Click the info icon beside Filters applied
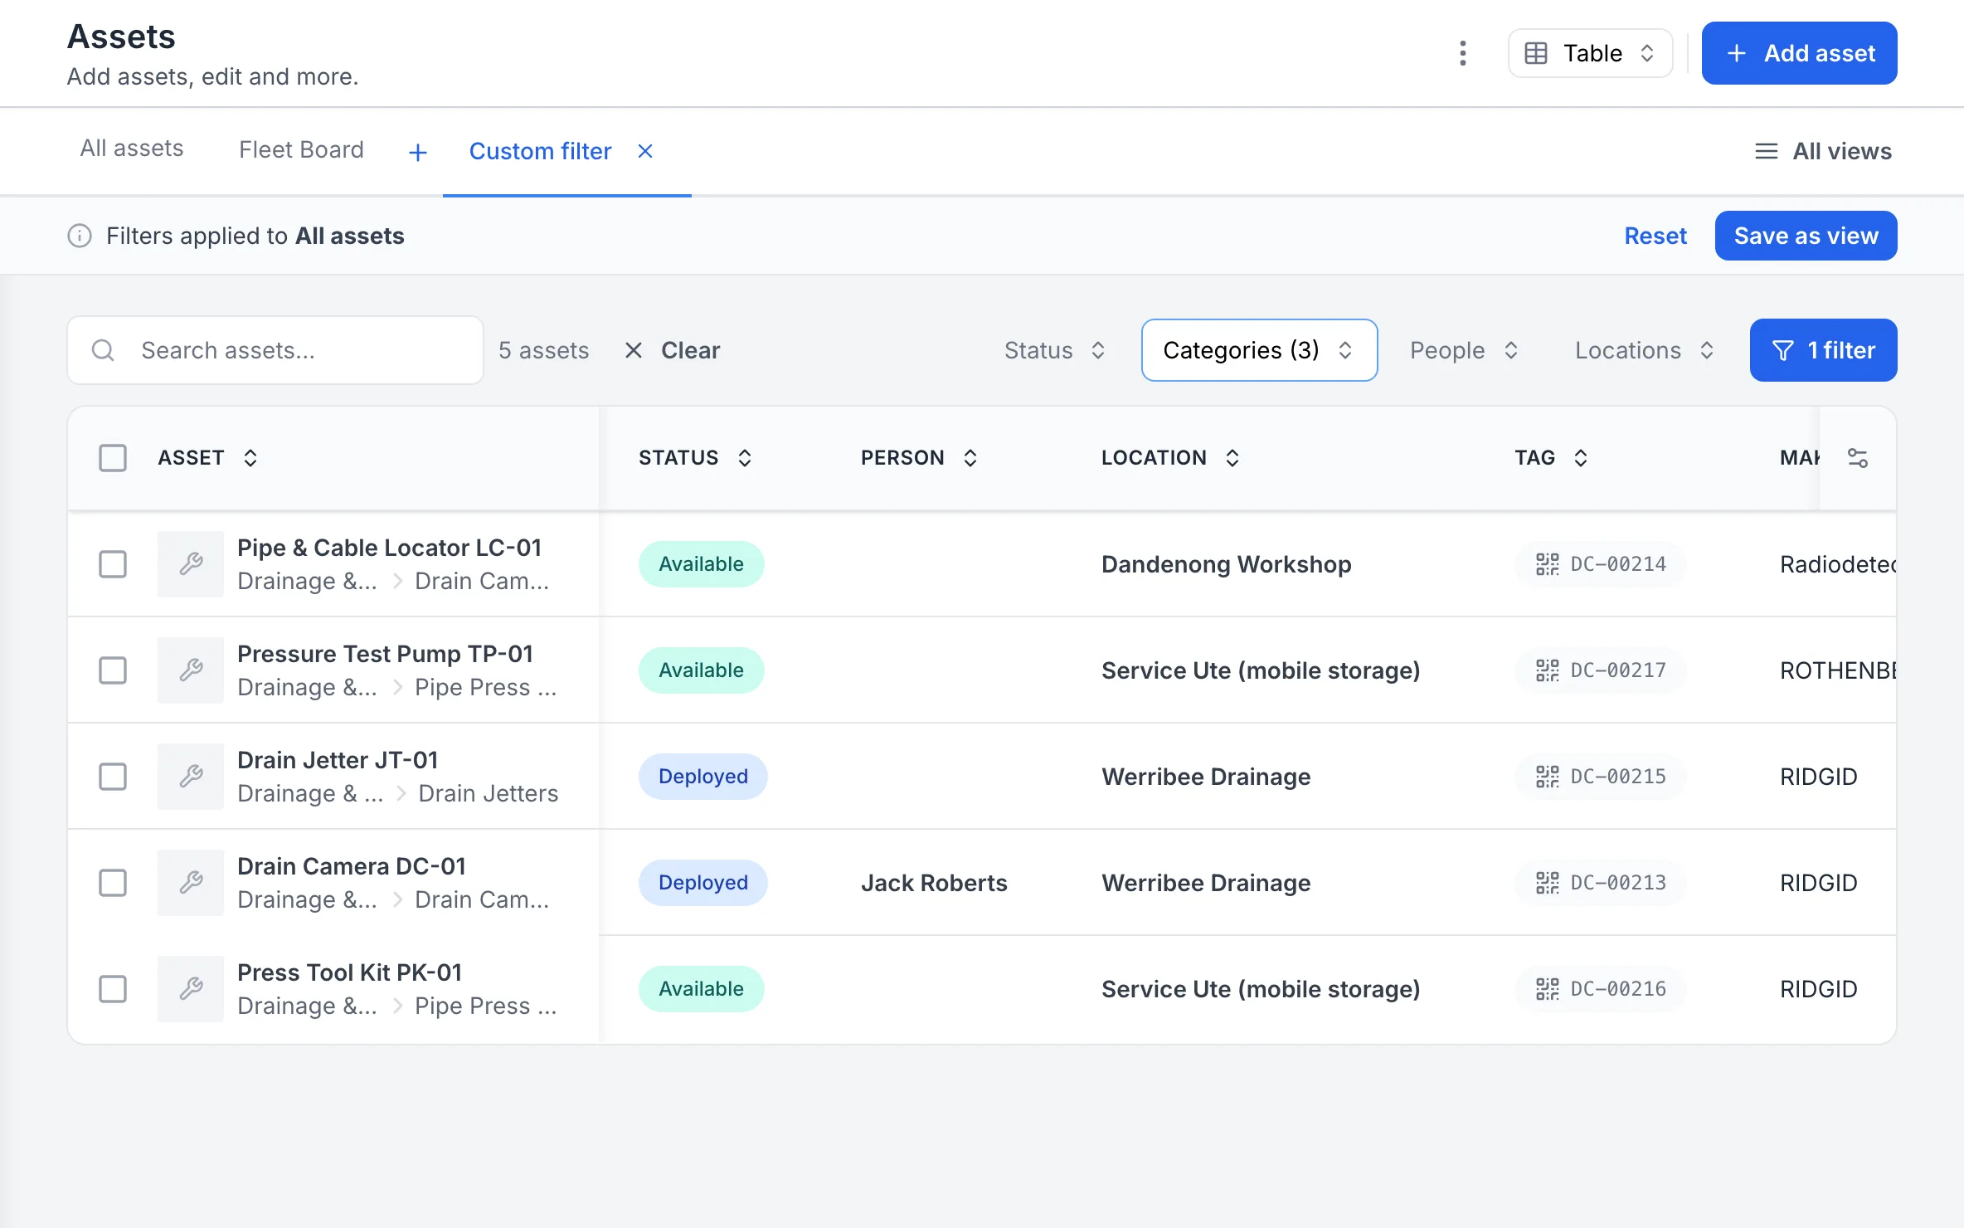This screenshot has height=1228, width=1964. click(80, 236)
